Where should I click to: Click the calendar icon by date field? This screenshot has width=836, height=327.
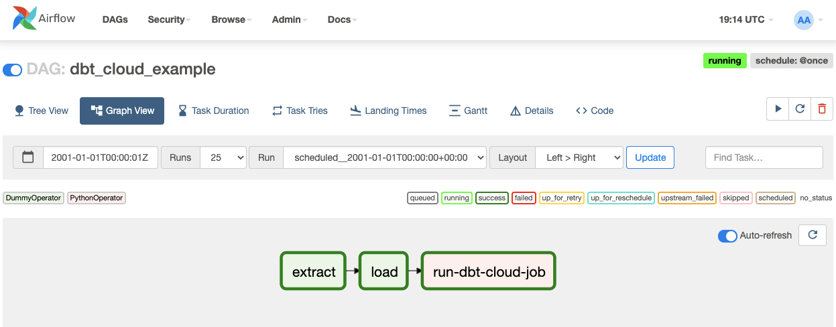tap(28, 157)
